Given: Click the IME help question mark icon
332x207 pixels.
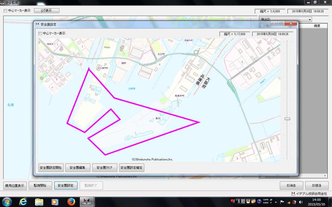Looking at the screenshot, I should pyautogui.click(x=259, y=201).
